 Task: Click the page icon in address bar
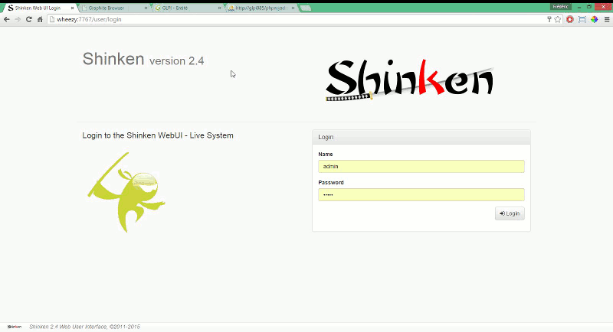coord(52,19)
